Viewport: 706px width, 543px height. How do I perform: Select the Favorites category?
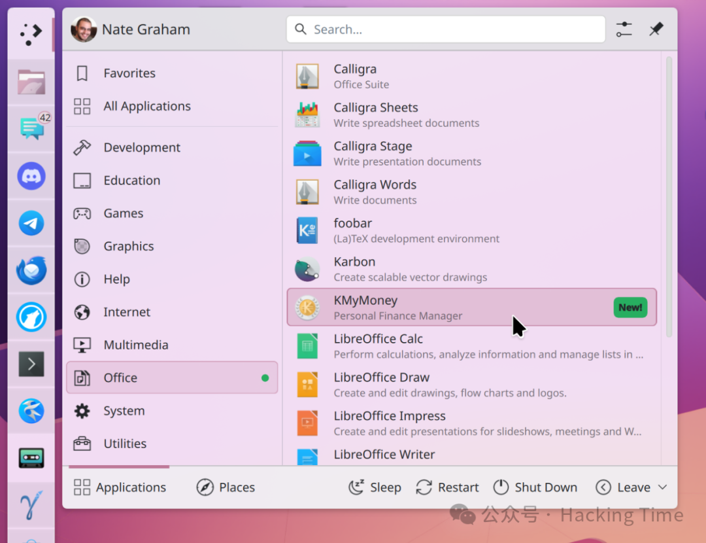pos(129,73)
